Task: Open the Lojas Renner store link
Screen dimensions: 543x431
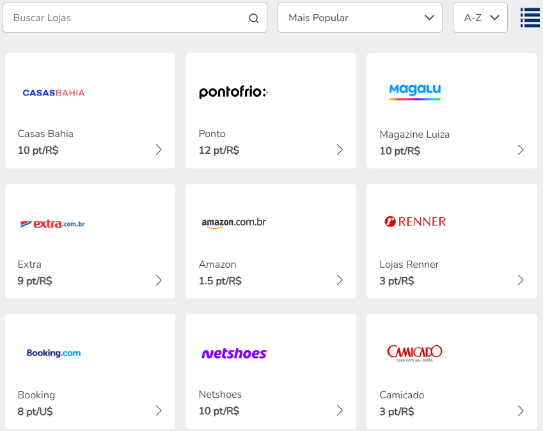Action: coord(409,264)
